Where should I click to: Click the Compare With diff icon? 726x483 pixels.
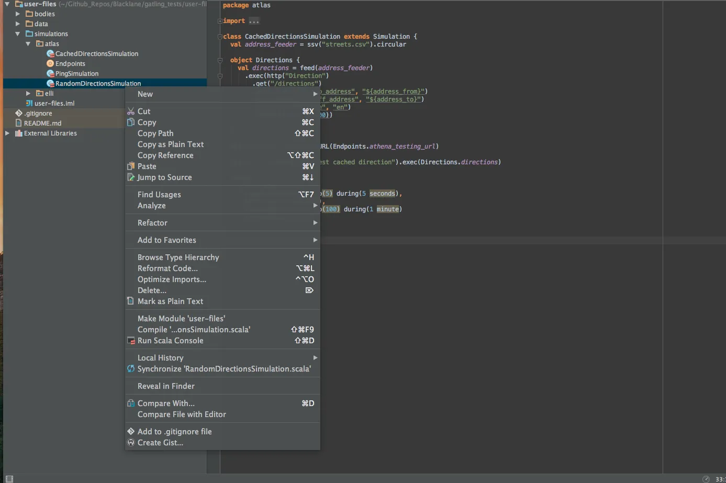131,403
